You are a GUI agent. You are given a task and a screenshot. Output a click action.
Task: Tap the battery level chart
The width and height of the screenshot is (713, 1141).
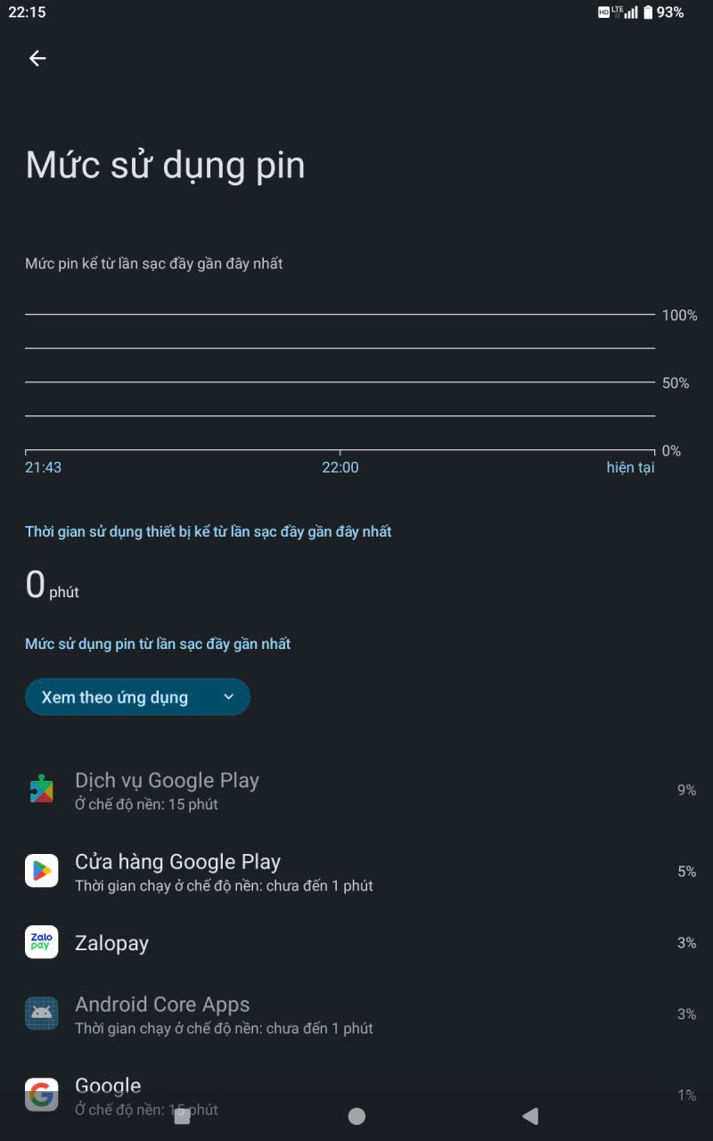tap(340, 383)
